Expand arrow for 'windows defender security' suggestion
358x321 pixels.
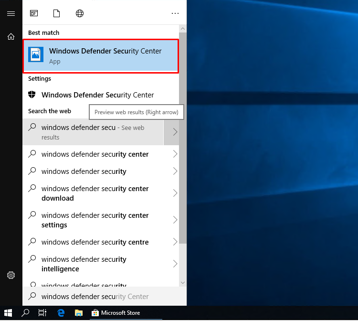(175, 171)
